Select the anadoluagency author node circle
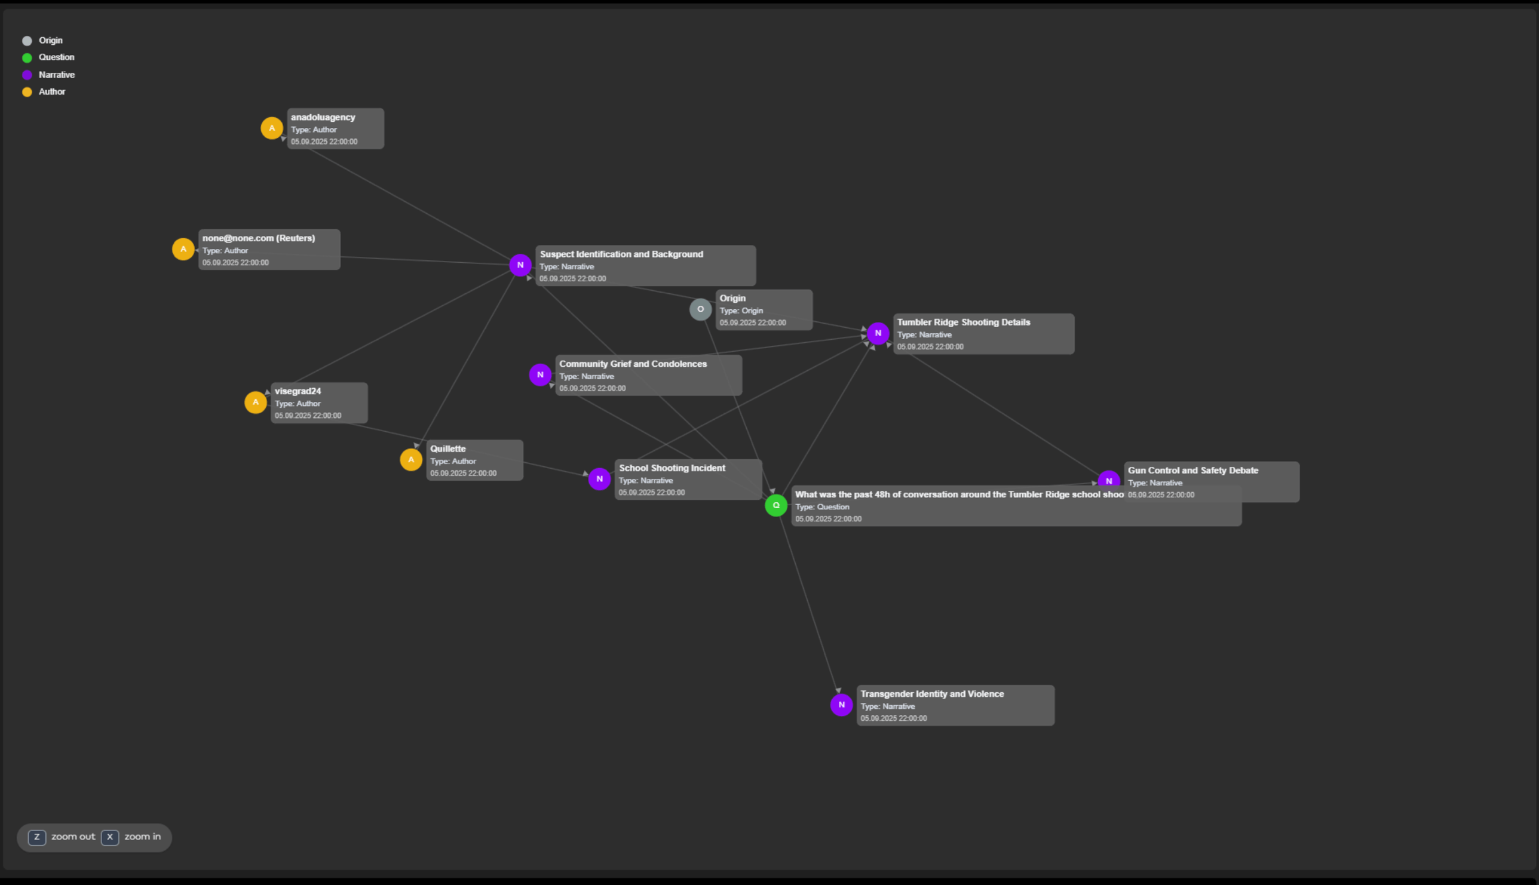 pos(272,128)
